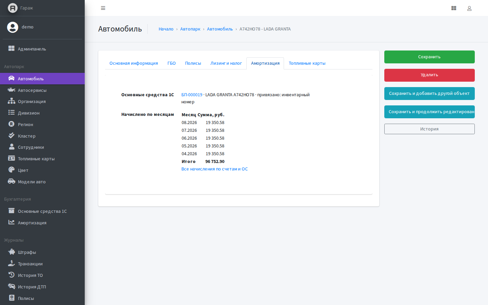Click Сохранить и добавить другой объект
This screenshot has height=305, width=488.
click(429, 94)
